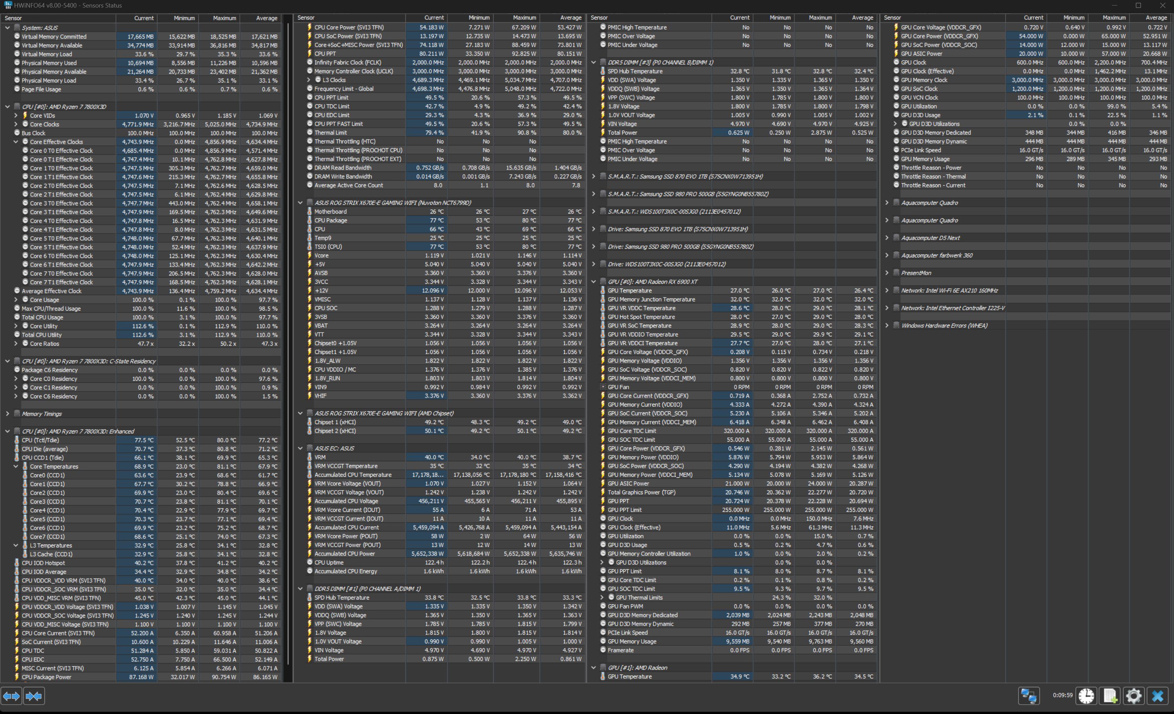Click the Framerate row circle icon
Image resolution: width=1174 pixels, height=714 pixels.
[x=603, y=650]
